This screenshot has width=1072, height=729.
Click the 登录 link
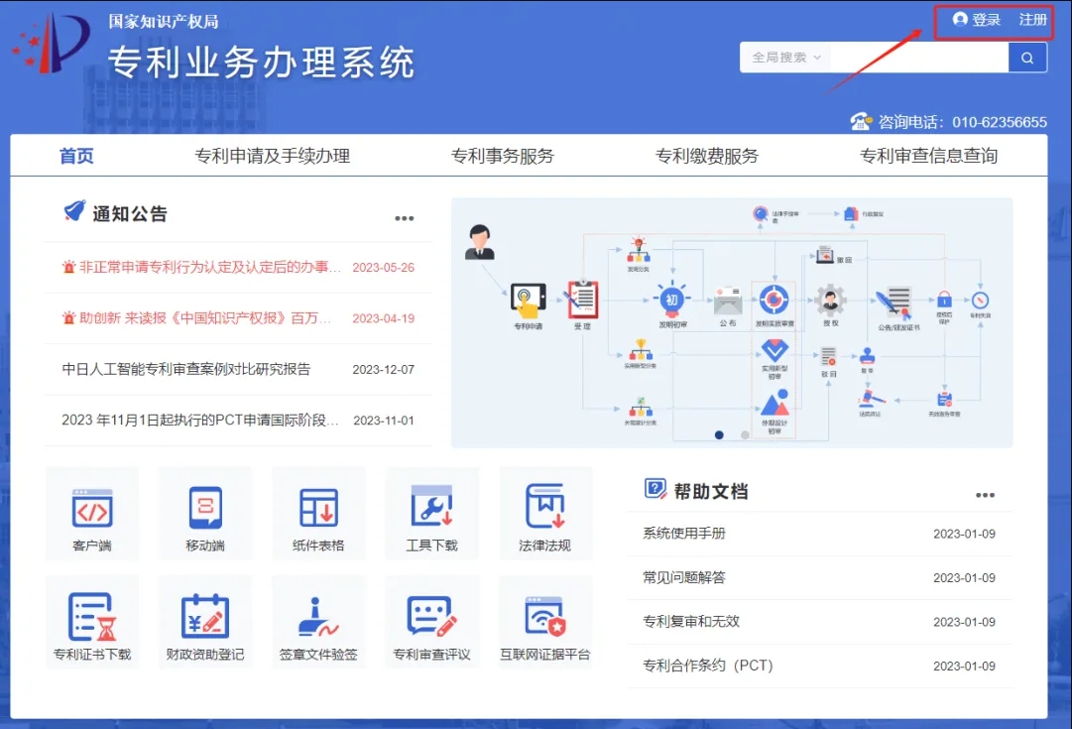pyautogui.click(x=977, y=20)
